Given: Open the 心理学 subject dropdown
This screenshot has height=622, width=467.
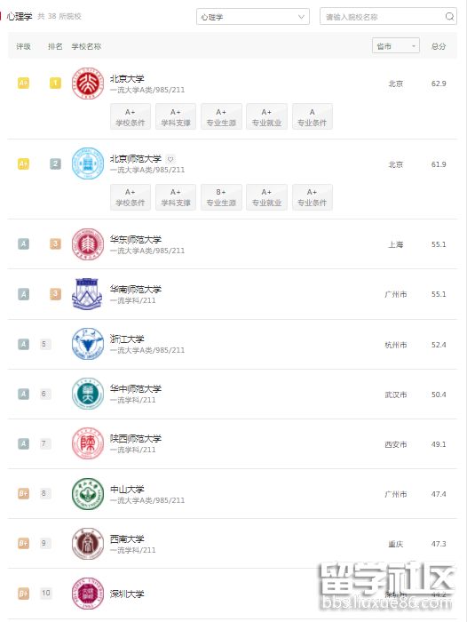Looking at the screenshot, I should tap(253, 17).
